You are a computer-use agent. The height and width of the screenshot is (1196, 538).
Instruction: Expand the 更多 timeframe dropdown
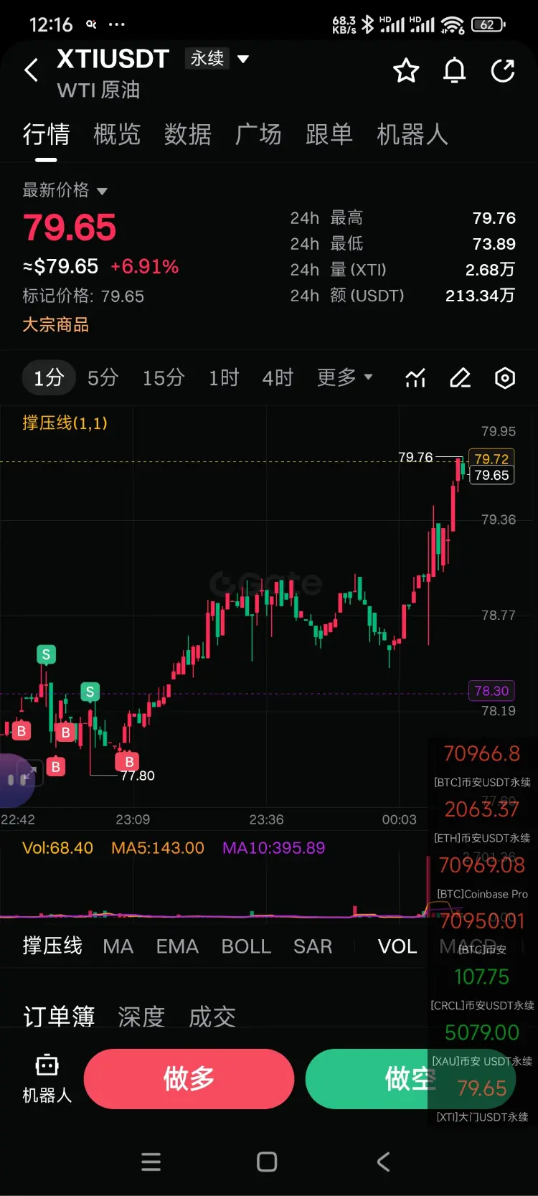tap(345, 377)
